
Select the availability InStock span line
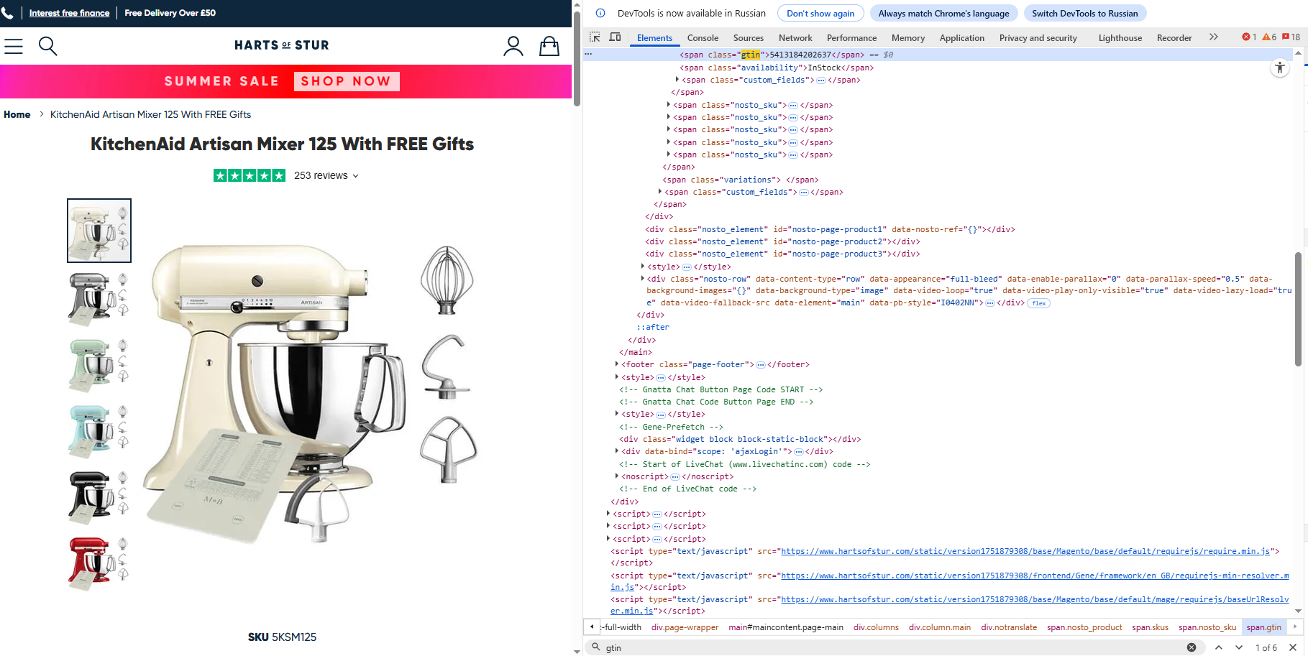tap(777, 68)
